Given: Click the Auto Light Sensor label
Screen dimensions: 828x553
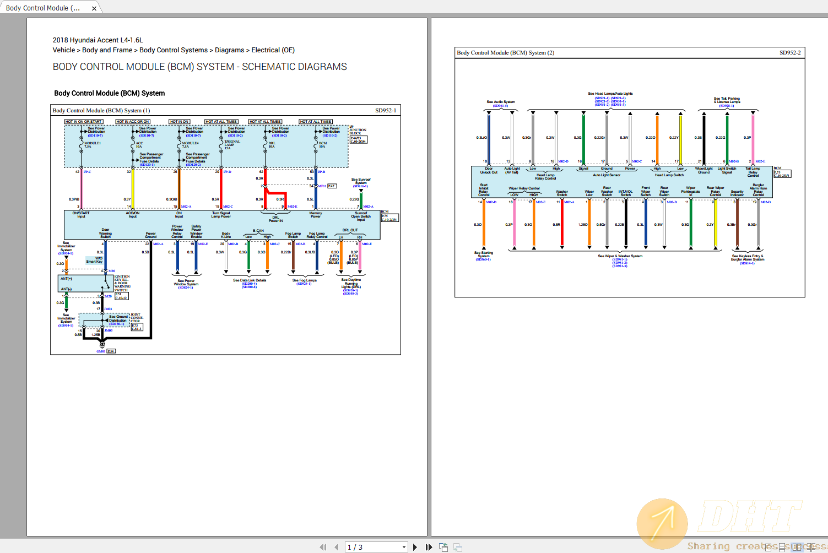Looking at the screenshot, I should point(607,175).
